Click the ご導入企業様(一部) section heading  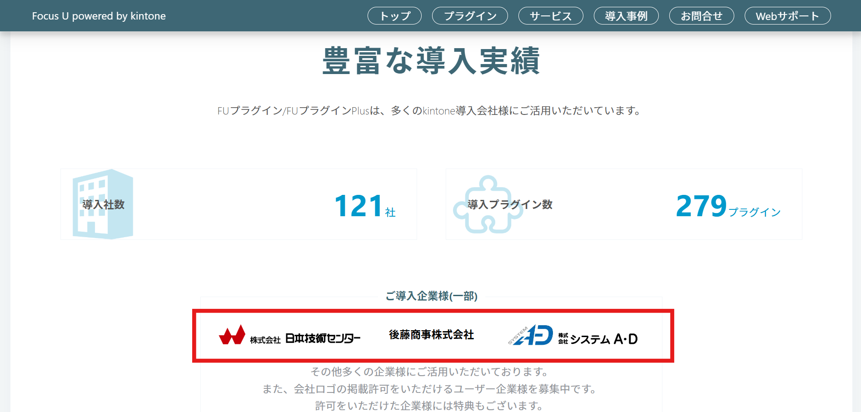tap(431, 296)
